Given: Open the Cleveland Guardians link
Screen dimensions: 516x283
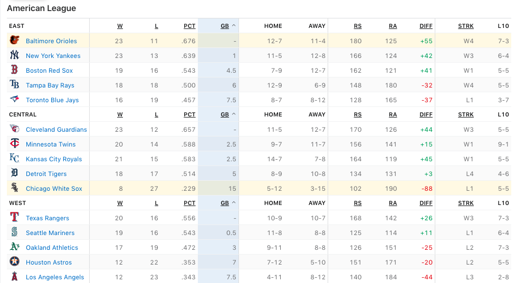Looking at the screenshot, I should coord(56,130).
